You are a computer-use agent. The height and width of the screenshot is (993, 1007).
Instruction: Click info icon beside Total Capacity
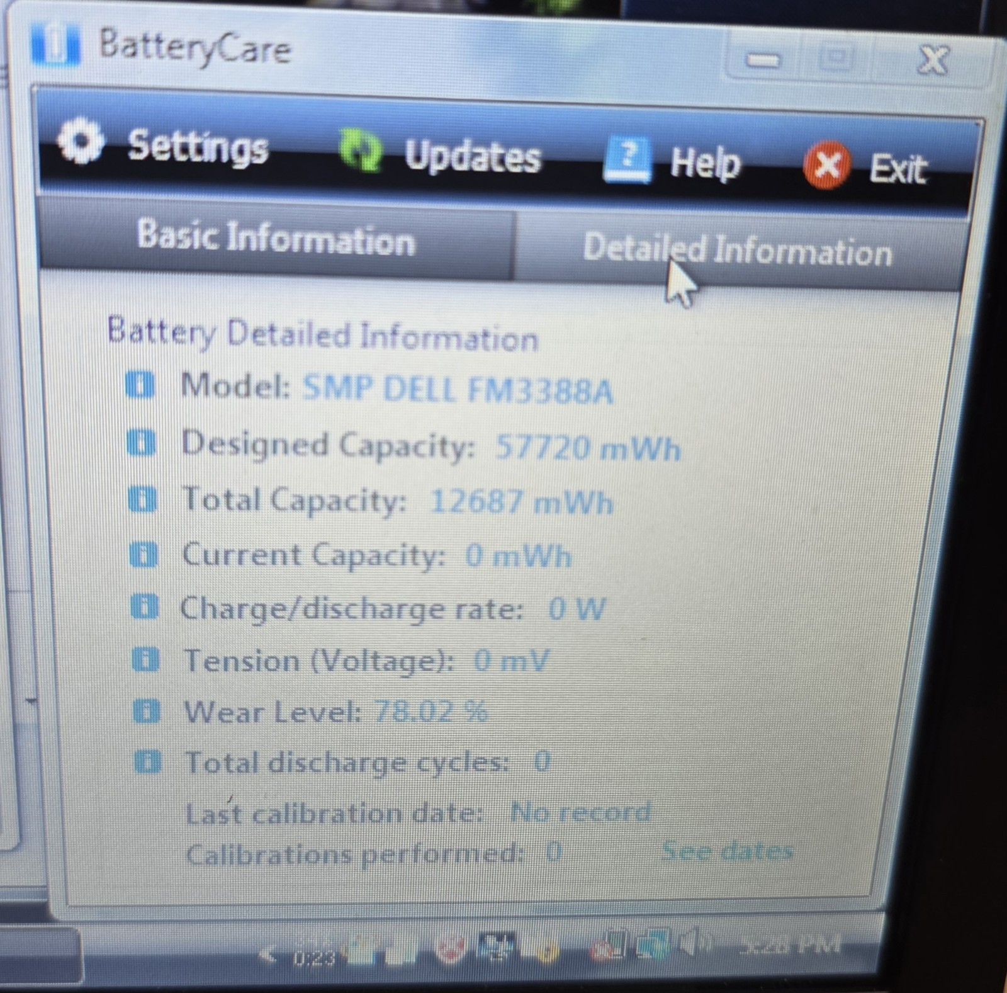pos(142,500)
